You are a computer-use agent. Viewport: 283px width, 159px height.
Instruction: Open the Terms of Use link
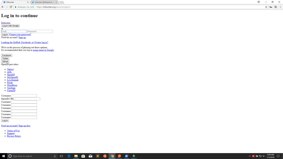[x=13, y=131]
